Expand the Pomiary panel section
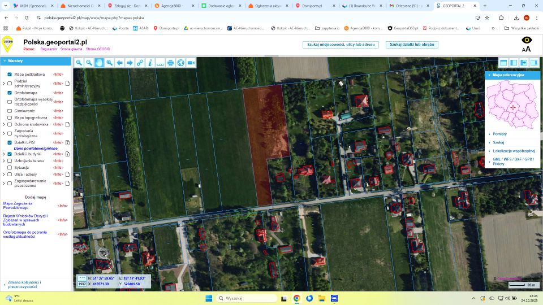The height and width of the screenshot is (305, 543). 499,134
